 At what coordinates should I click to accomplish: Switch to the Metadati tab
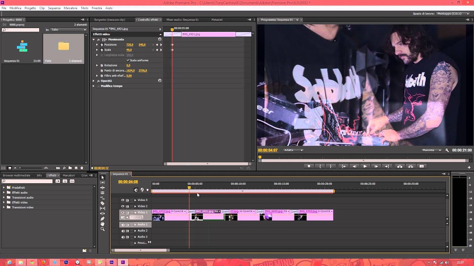coord(217,20)
